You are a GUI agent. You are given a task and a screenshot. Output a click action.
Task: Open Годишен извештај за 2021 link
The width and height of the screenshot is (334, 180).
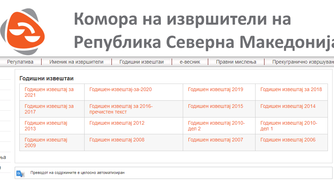click(49, 92)
